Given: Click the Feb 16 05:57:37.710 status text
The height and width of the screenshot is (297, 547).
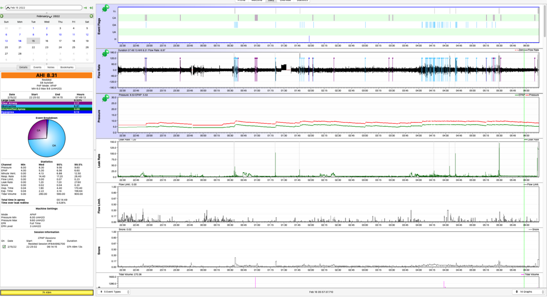Looking at the screenshot, I should click(x=321, y=292).
